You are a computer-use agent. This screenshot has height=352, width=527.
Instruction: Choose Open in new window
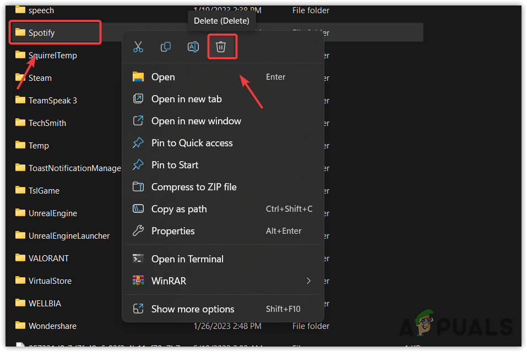coord(196,121)
